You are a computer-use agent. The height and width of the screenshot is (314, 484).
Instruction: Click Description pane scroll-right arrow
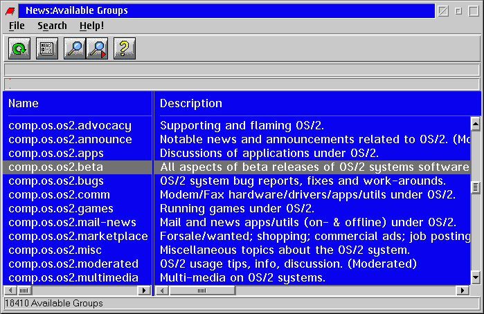tap(463, 290)
